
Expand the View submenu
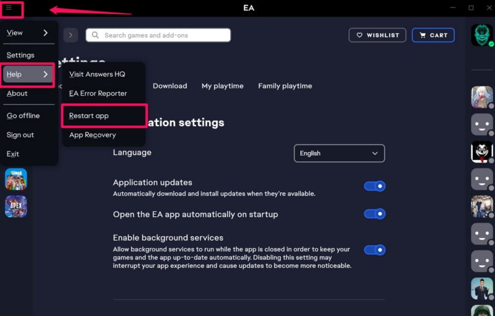click(27, 33)
